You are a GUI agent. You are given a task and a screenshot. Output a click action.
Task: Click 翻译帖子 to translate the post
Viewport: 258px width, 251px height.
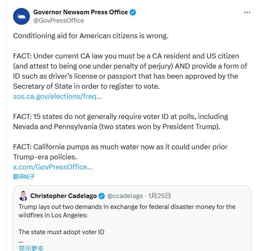tap(24, 176)
